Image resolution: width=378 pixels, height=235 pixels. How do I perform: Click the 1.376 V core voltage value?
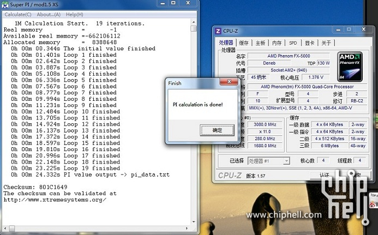[316, 77]
